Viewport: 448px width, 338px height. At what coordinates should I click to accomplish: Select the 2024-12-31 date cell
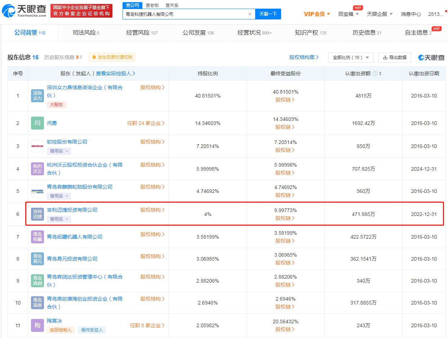click(424, 169)
